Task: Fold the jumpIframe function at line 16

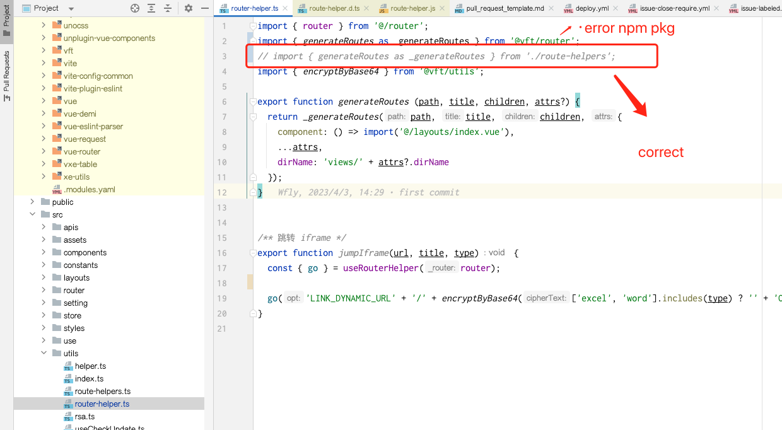Action: point(253,253)
